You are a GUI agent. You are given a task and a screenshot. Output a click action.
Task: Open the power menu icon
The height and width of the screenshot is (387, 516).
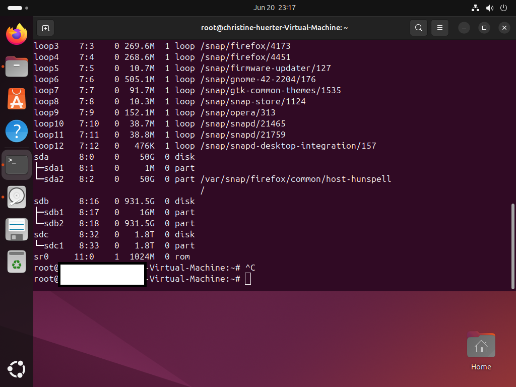[x=503, y=8]
